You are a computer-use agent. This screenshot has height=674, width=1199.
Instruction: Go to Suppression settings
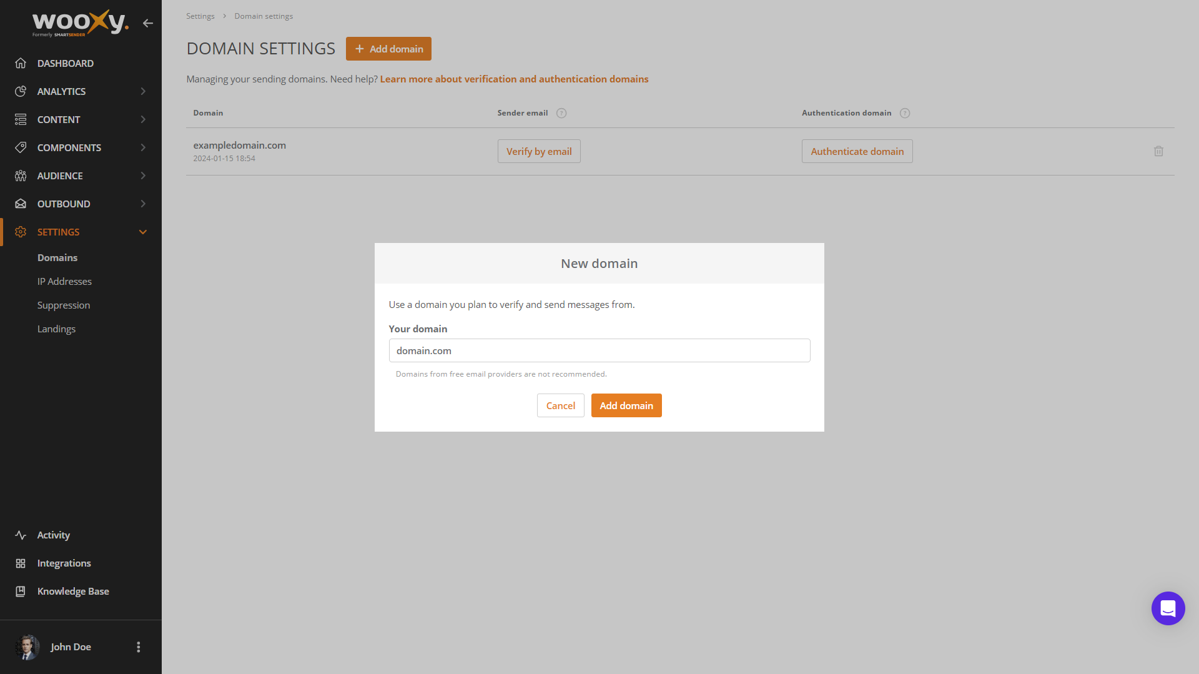[x=64, y=305]
